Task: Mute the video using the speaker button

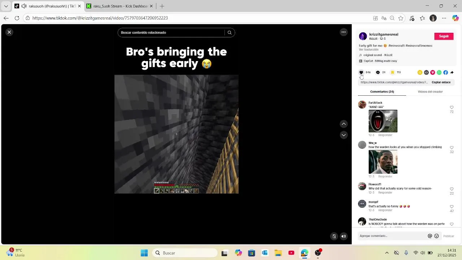Action: [x=344, y=236]
